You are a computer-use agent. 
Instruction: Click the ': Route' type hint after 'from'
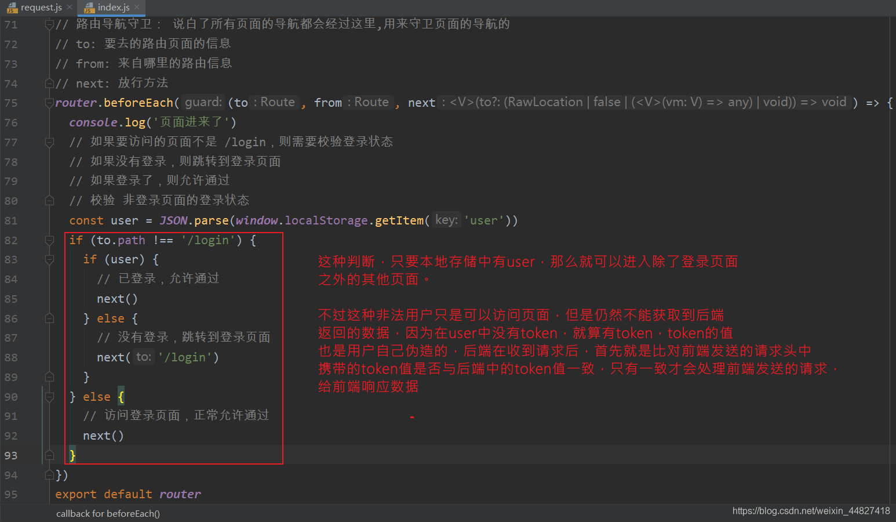tap(368, 103)
